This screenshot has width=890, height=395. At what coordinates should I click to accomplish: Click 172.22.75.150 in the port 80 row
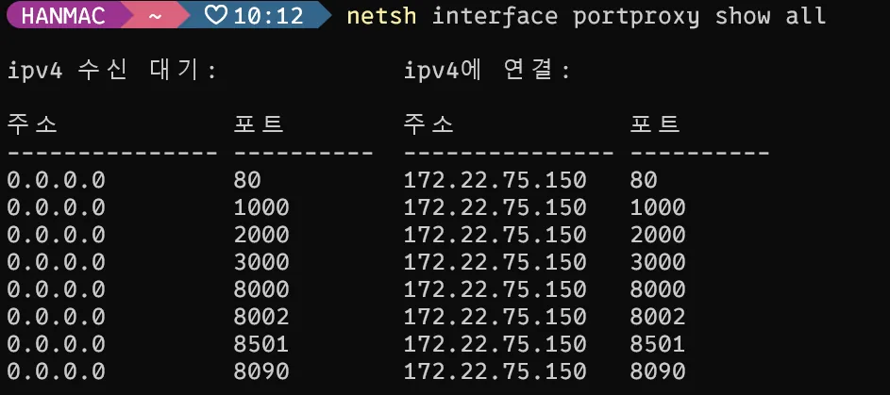tap(495, 180)
